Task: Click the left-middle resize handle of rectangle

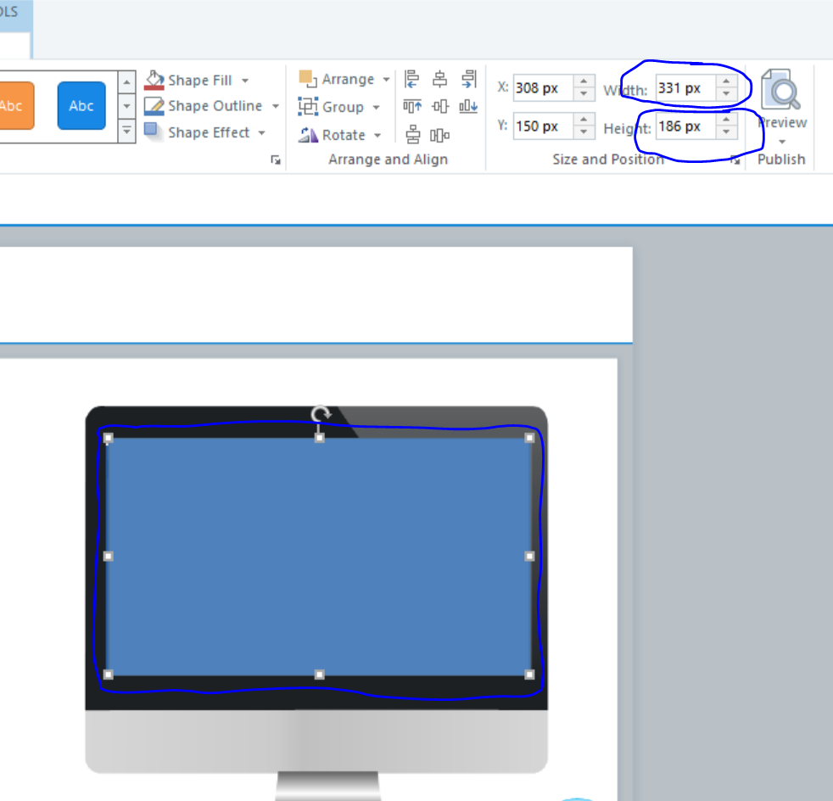Action: pyautogui.click(x=109, y=556)
